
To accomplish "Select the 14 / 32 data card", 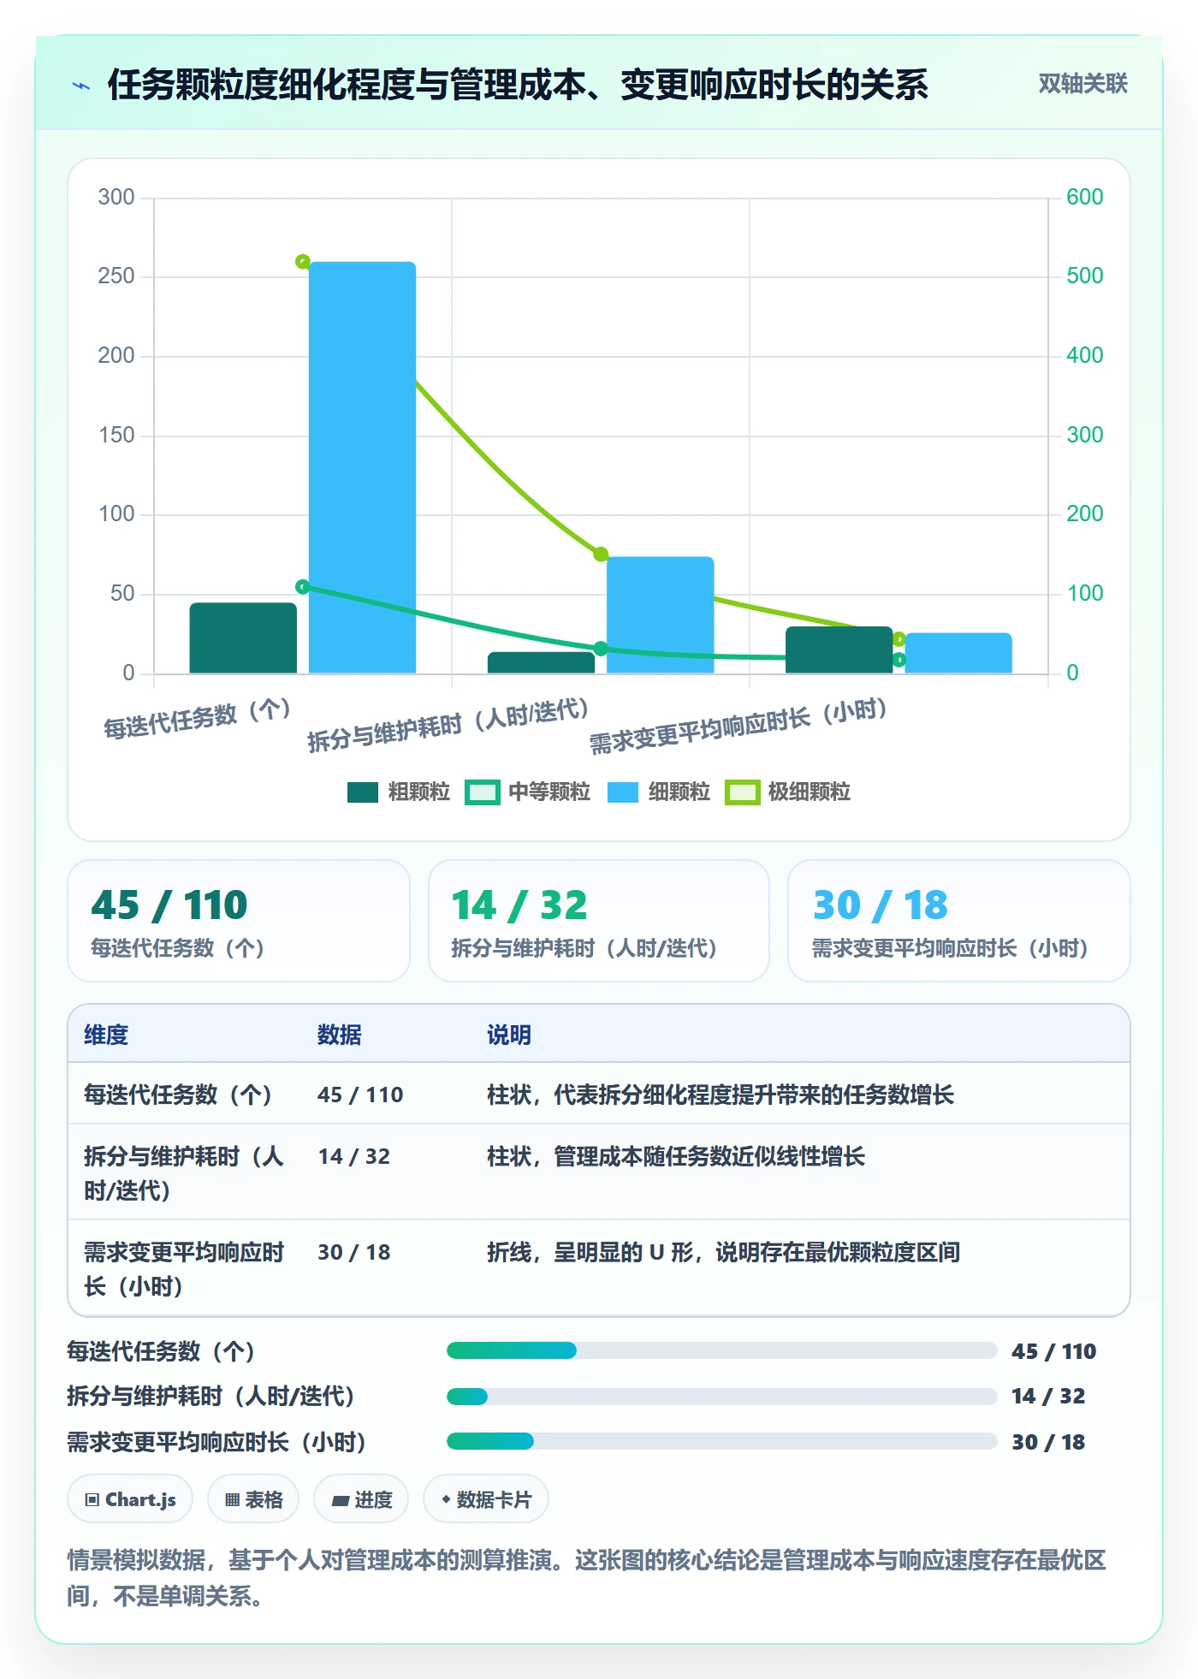I will pos(599,921).
